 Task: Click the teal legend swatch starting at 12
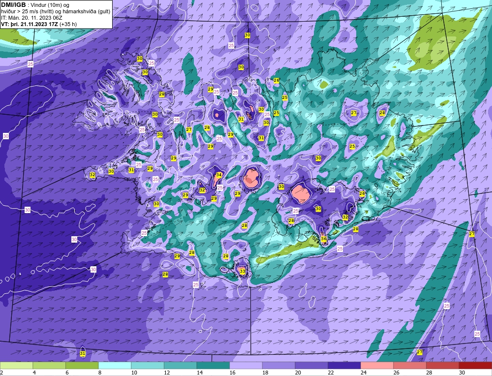point(180,365)
